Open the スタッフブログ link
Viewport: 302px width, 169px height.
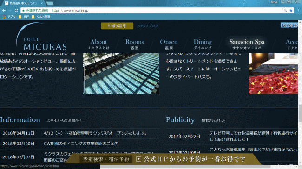(x=148, y=26)
